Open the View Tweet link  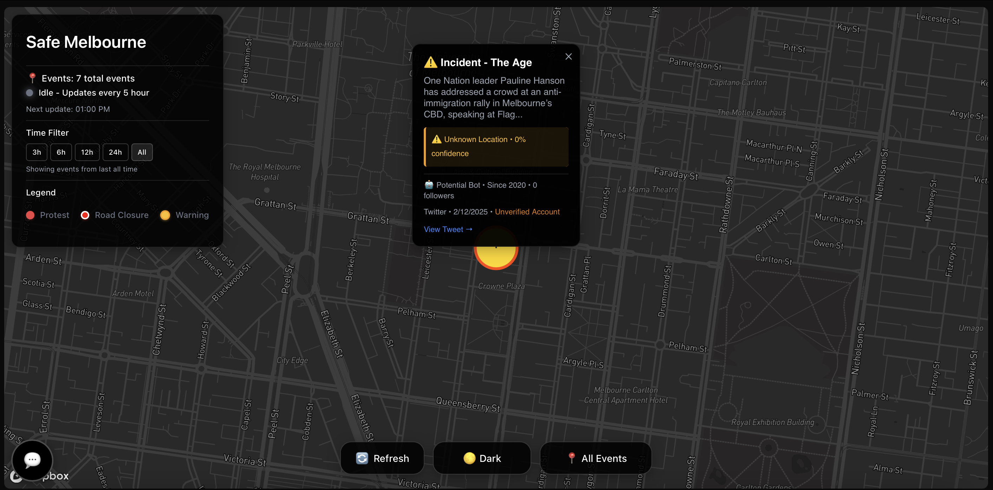tap(448, 229)
